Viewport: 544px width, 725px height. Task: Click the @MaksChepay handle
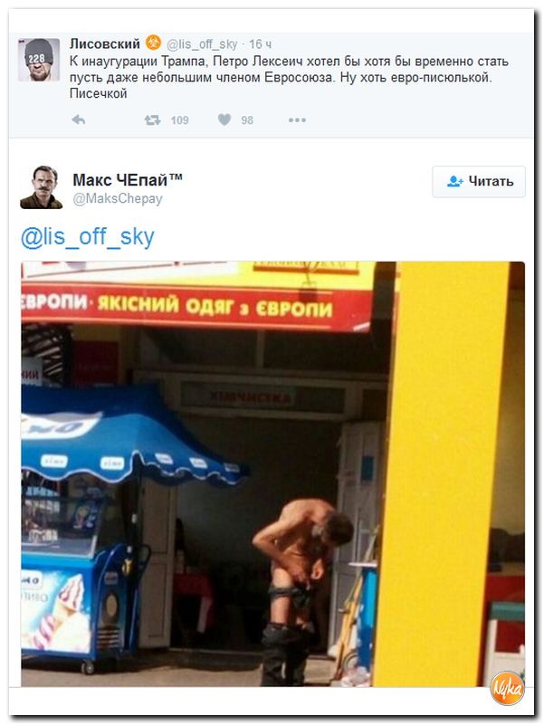click(118, 199)
